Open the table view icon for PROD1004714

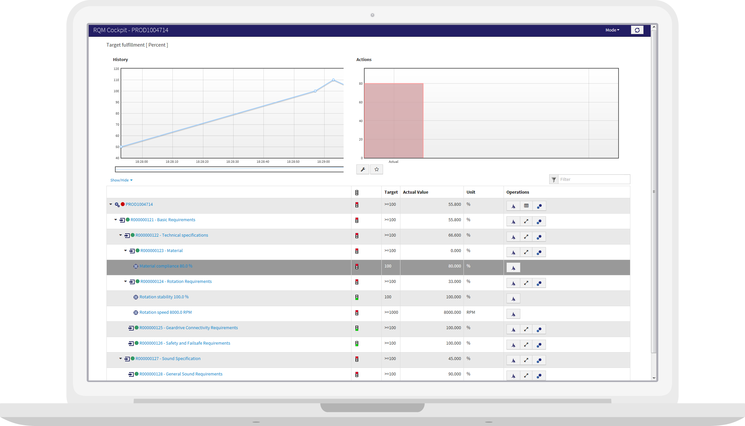click(x=526, y=206)
